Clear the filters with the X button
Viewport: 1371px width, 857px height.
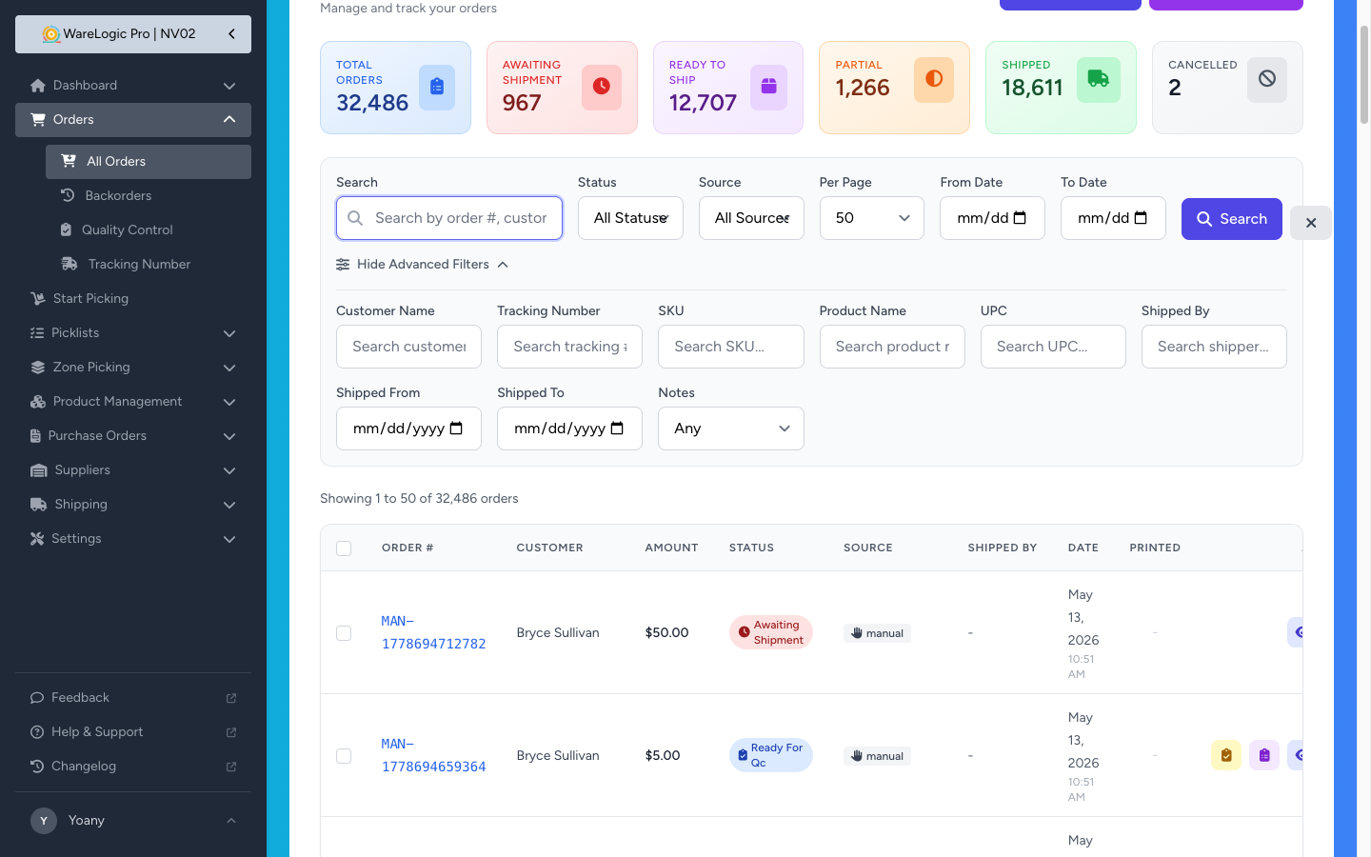(1311, 223)
